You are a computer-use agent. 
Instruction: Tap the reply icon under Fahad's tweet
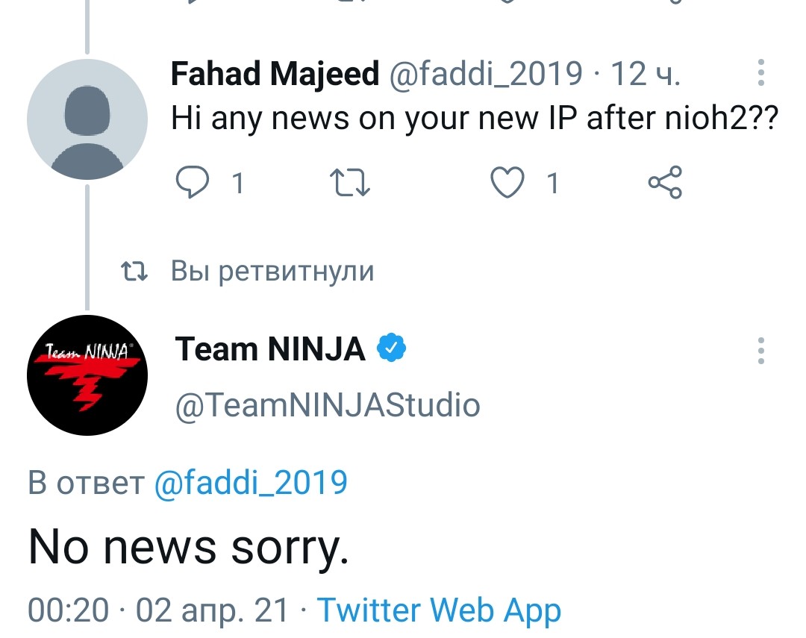point(193,183)
